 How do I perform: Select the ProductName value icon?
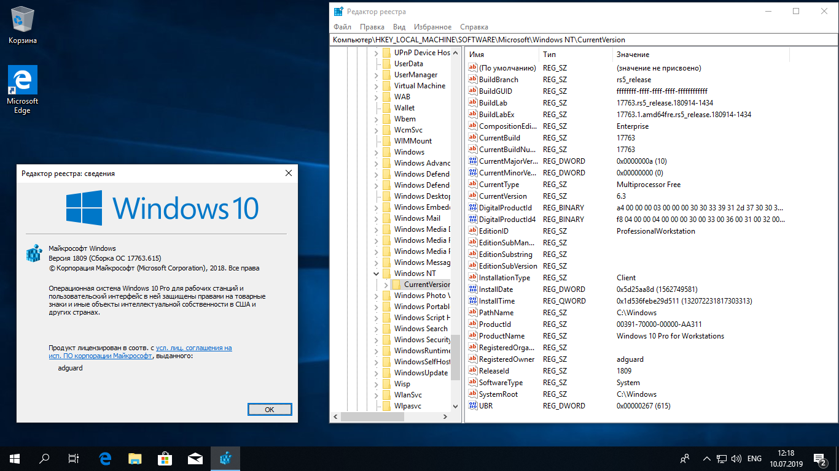472,336
